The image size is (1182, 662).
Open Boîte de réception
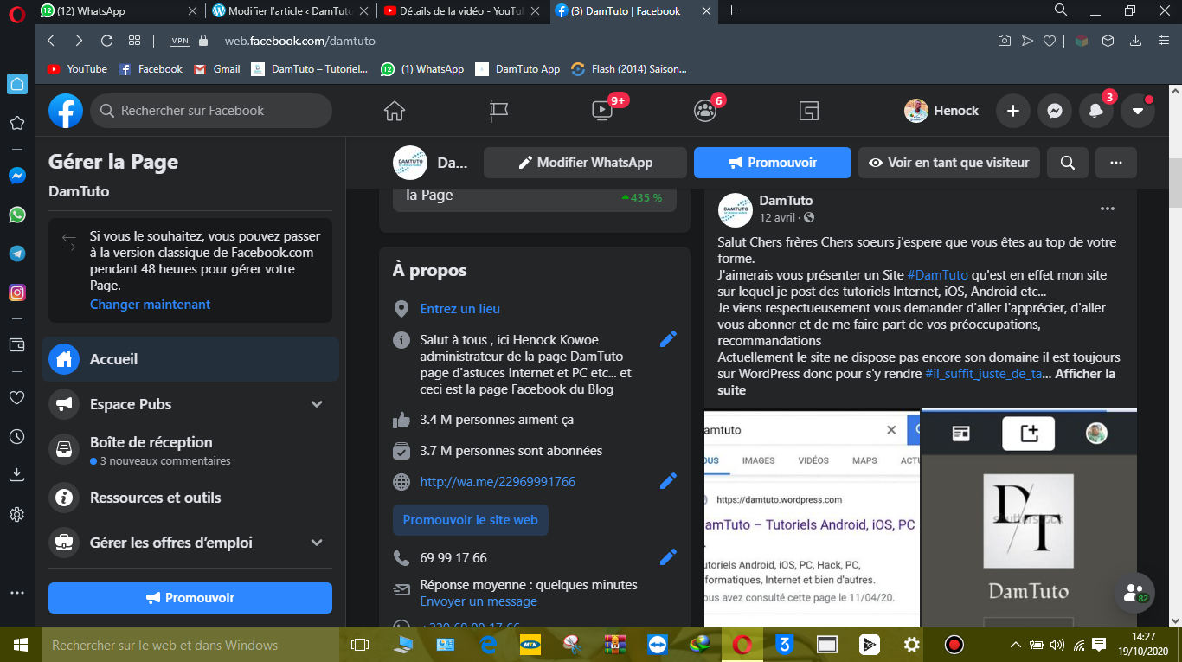pyautogui.click(x=190, y=450)
